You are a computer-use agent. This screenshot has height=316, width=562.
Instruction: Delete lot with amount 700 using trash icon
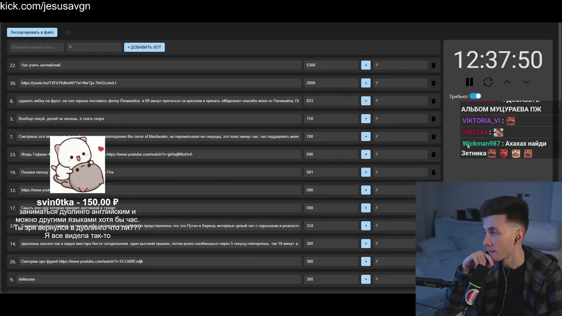coord(433,136)
